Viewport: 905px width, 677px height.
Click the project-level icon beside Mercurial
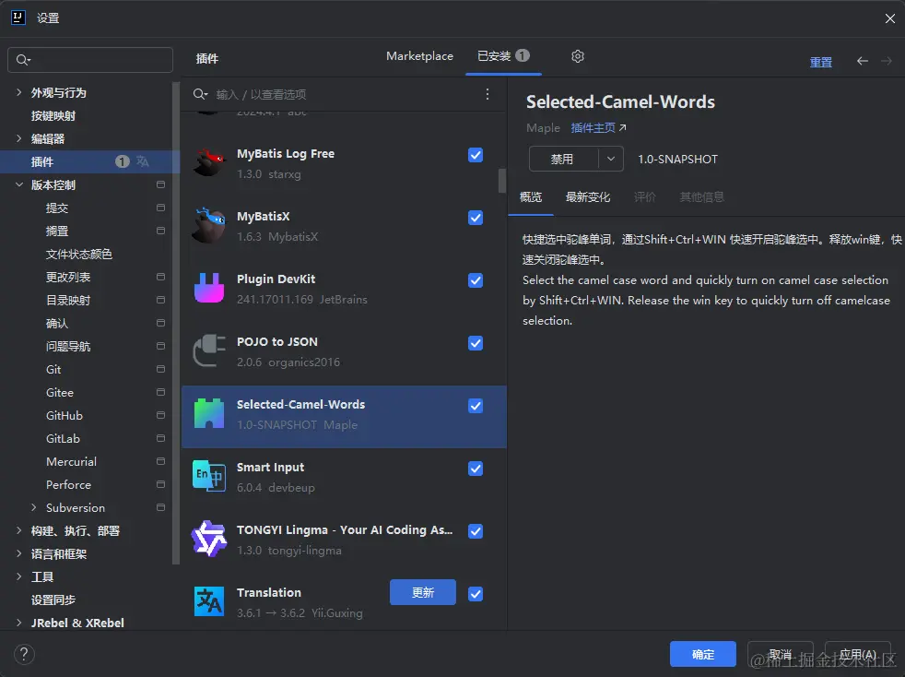coord(160,461)
